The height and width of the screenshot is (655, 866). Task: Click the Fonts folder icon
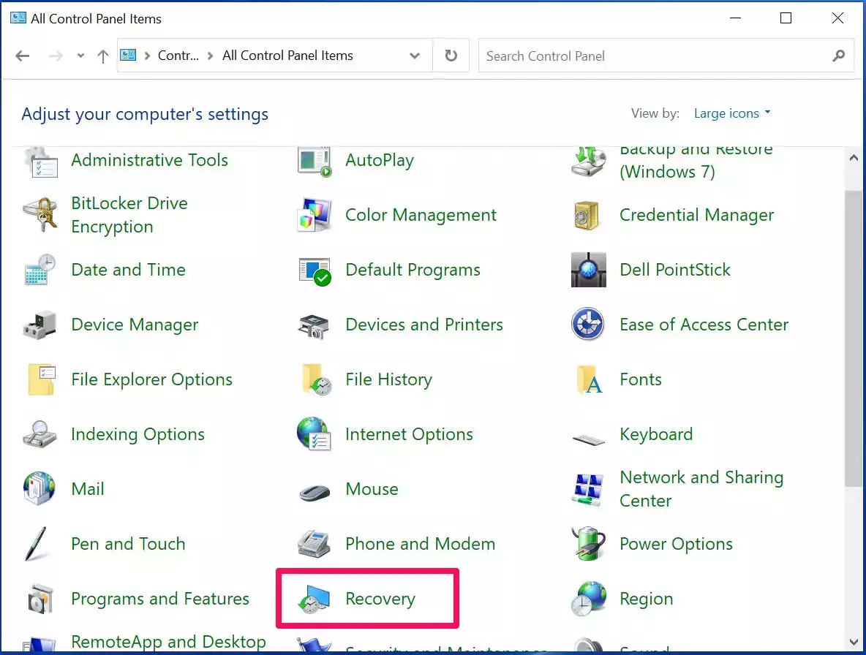[x=588, y=379]
